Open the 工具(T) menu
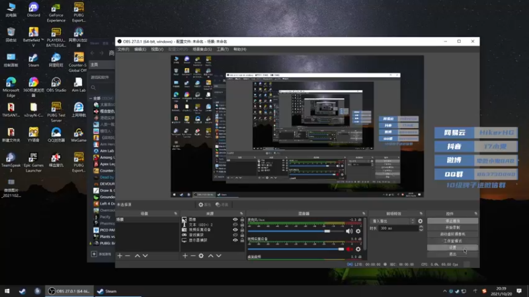This screenshot has width=529, height=297. [x=222, y=49]
